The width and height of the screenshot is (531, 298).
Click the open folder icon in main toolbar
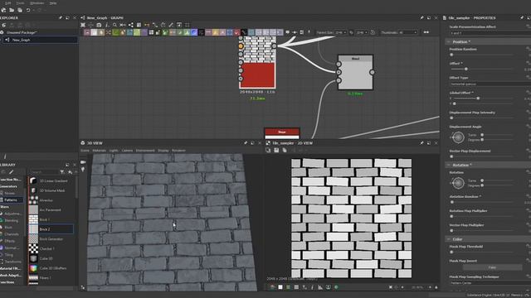point(12,10)
